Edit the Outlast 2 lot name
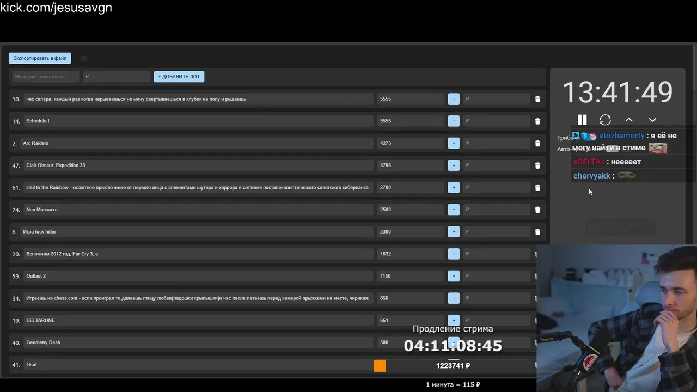697x392 pixels. [x=198, y=276]
